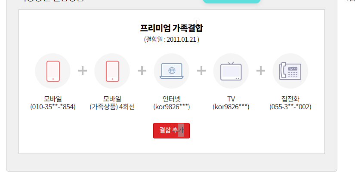The image size is (355, 175).
Task: Click the masked number 055-3**-*002
Action: point(290,107)
